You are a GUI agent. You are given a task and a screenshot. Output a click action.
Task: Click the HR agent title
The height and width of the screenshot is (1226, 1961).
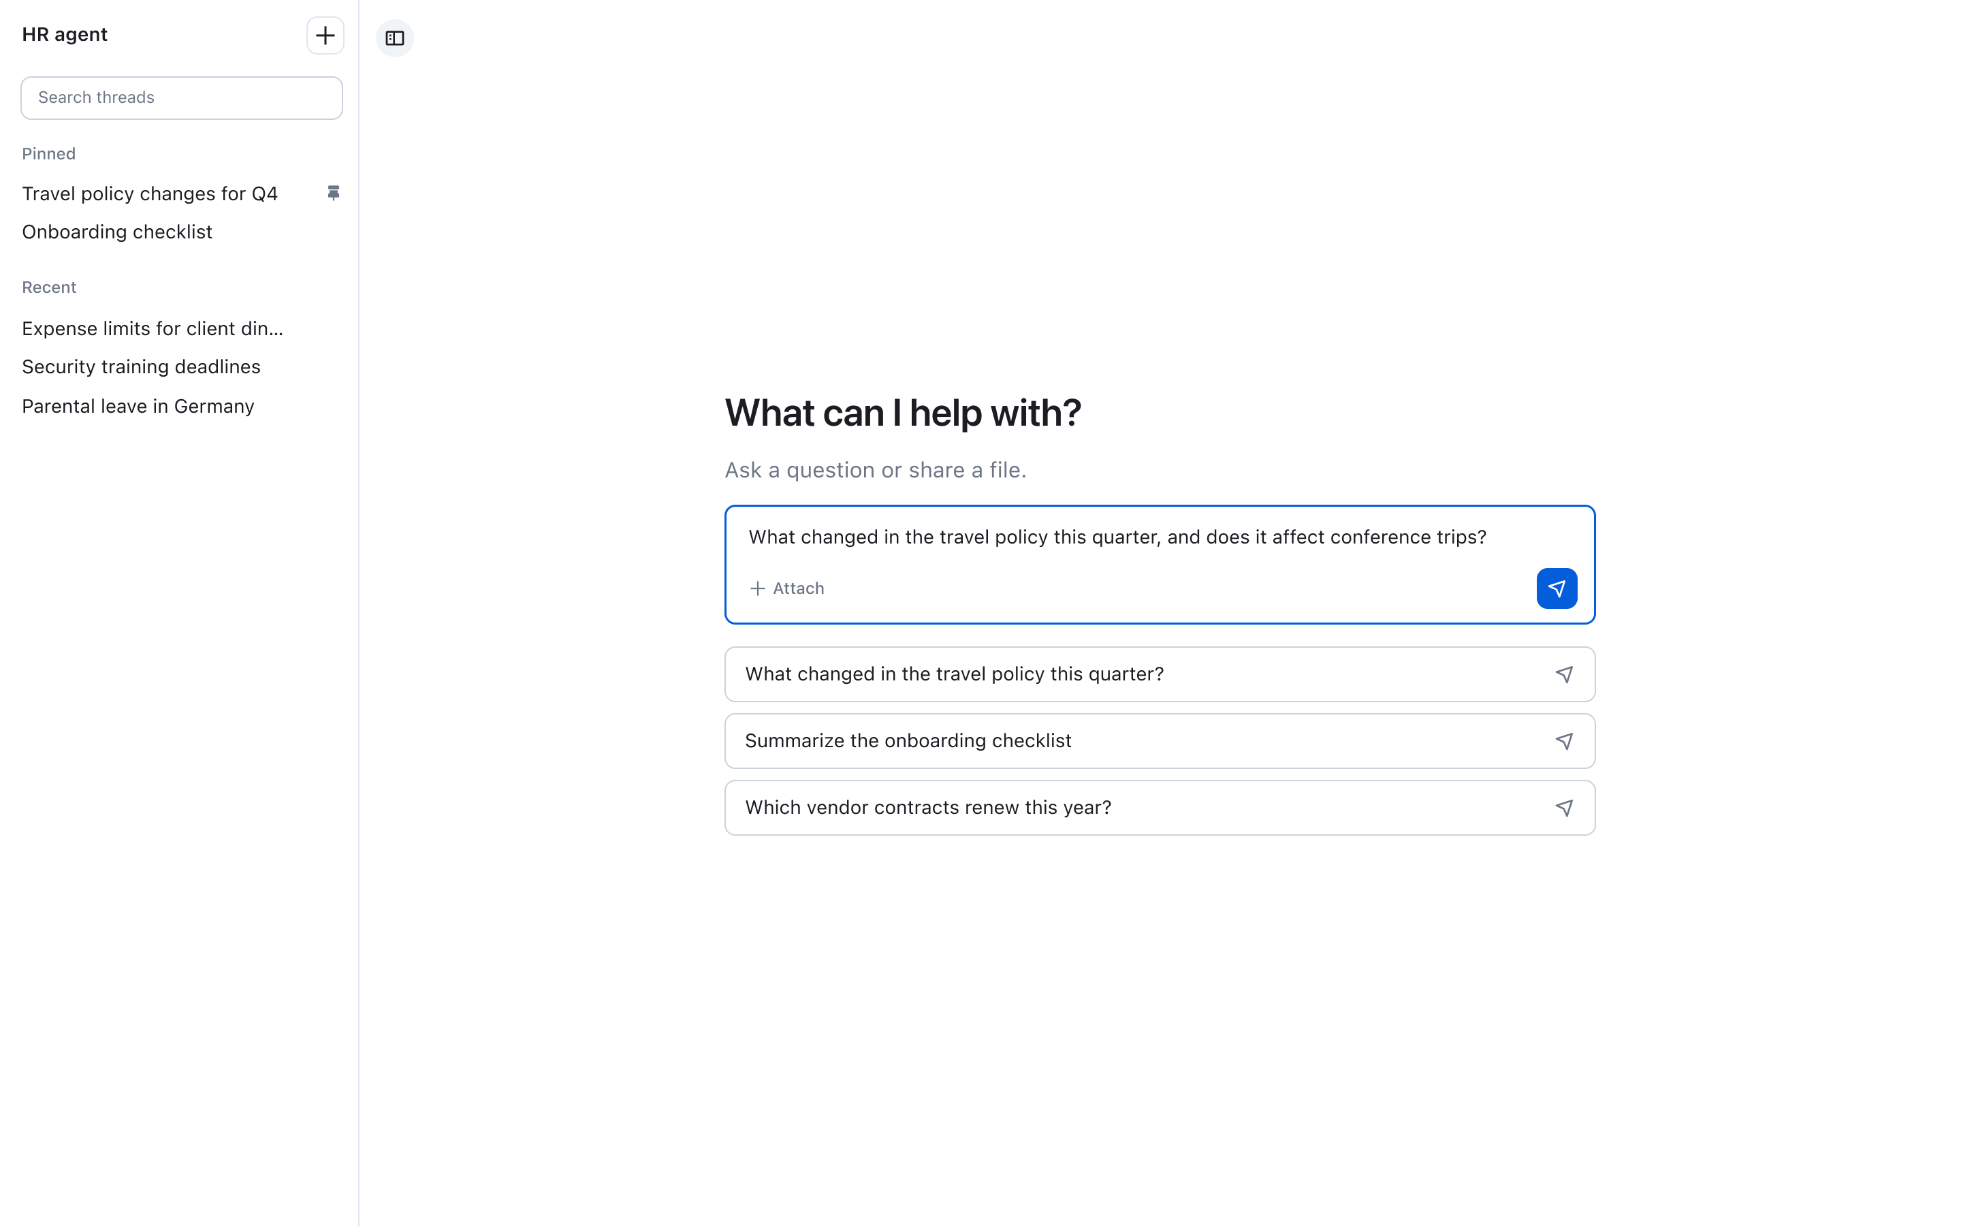point(65,35)
